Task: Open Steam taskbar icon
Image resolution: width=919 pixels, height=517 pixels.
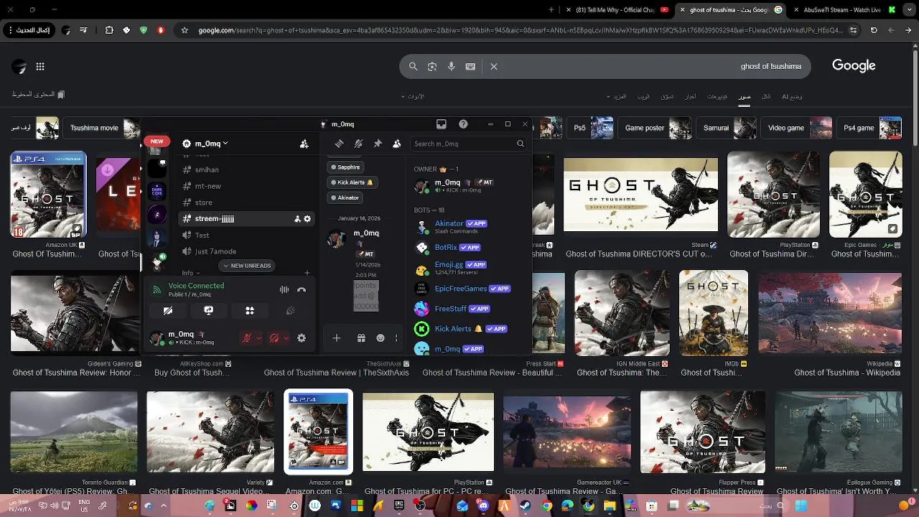Action: coord(525,506)
